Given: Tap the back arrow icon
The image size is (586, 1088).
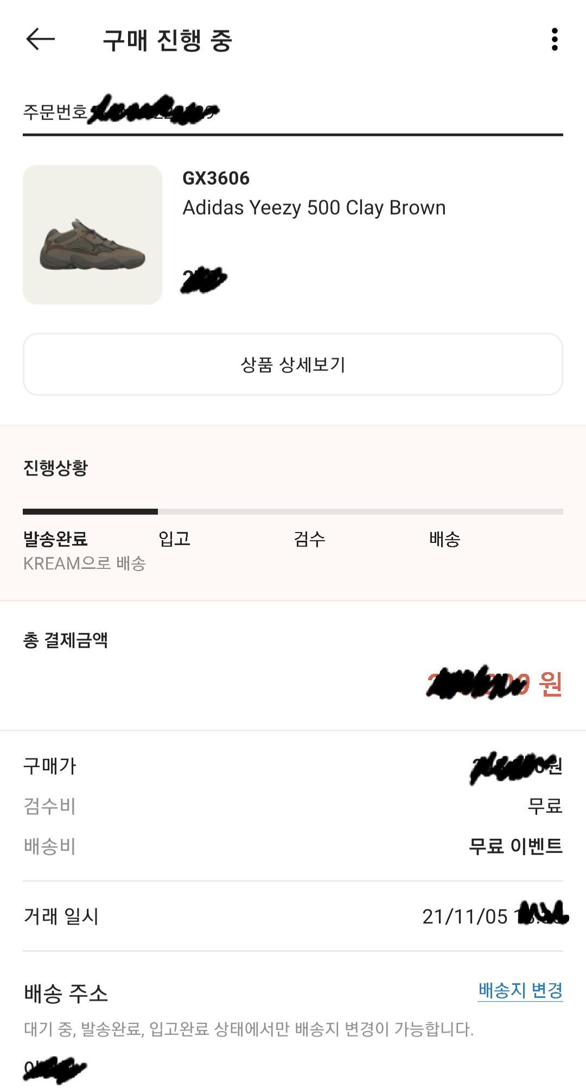Looking at the screenshot, I should 41,39.
